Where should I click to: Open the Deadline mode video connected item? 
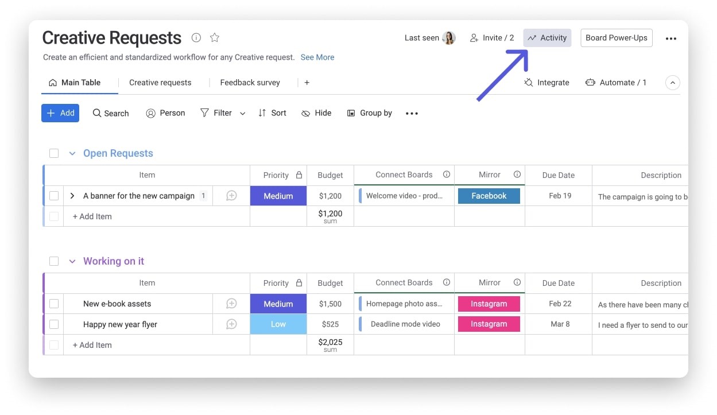[404, 324]
